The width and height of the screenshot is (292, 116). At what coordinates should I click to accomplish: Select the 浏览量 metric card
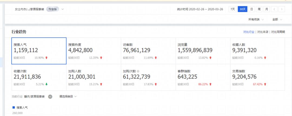(203, 51)
